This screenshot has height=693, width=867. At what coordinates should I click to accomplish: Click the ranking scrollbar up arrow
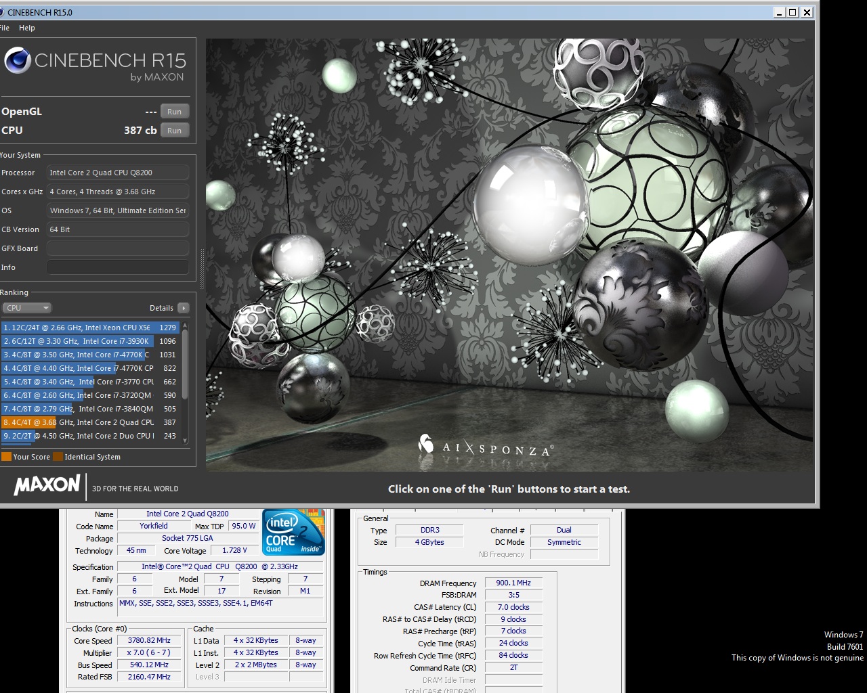[x=185, y=326]
